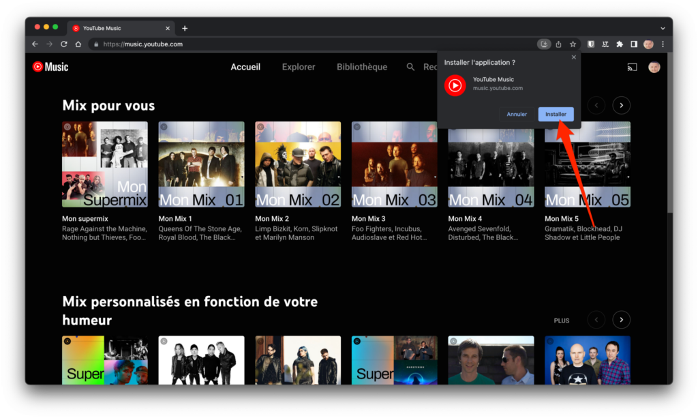Show previous mood mixes carousel arrow
Image resolution: width=698 pixels, height=418 pixels.
596,320
